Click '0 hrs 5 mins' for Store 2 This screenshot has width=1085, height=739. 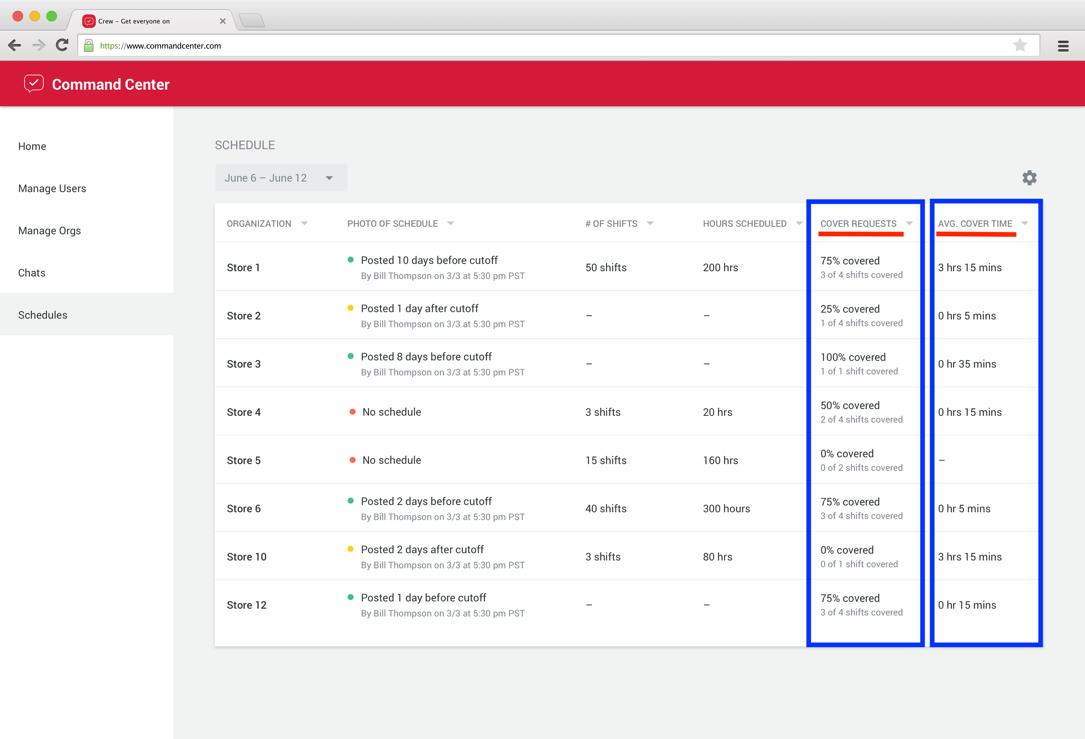pyautogui.click(x=967, y=316)
